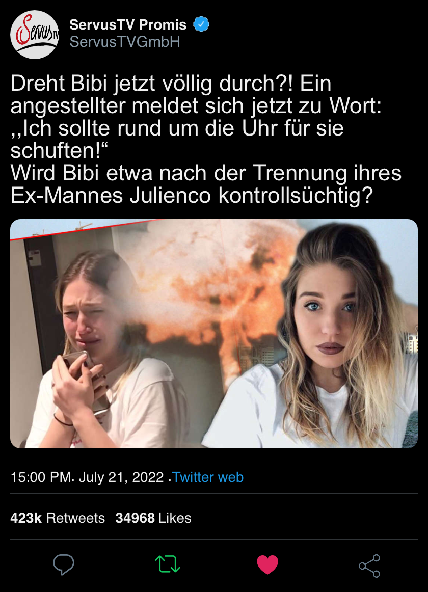428x592 pixels.
Task: View the 423k Retweets list
Action: click(x=58, y=518)
